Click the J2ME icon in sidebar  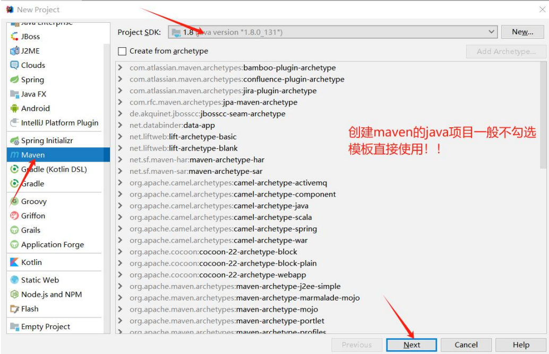click(x=14, y=51)
